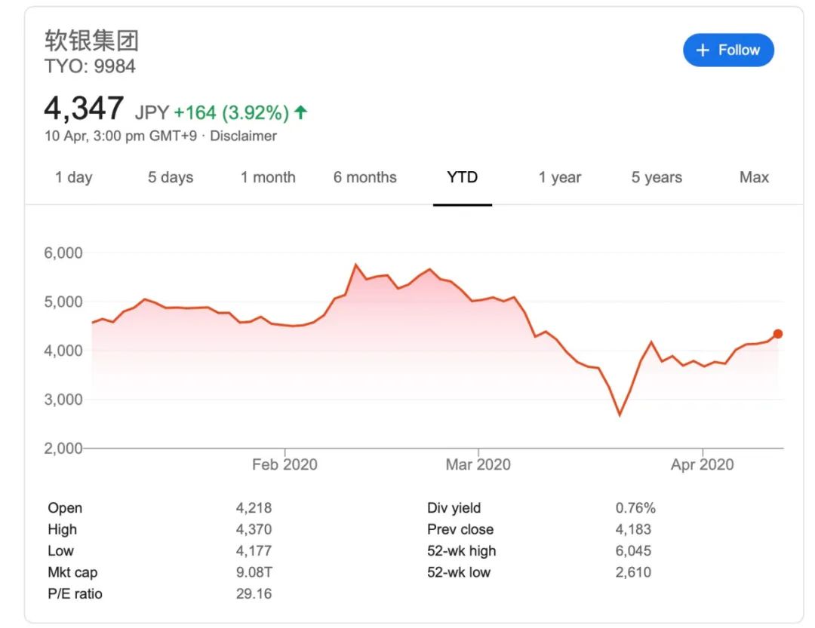815x628 pixels.
Task: Show the 1 year chart tab
Action: click(560, 178)
